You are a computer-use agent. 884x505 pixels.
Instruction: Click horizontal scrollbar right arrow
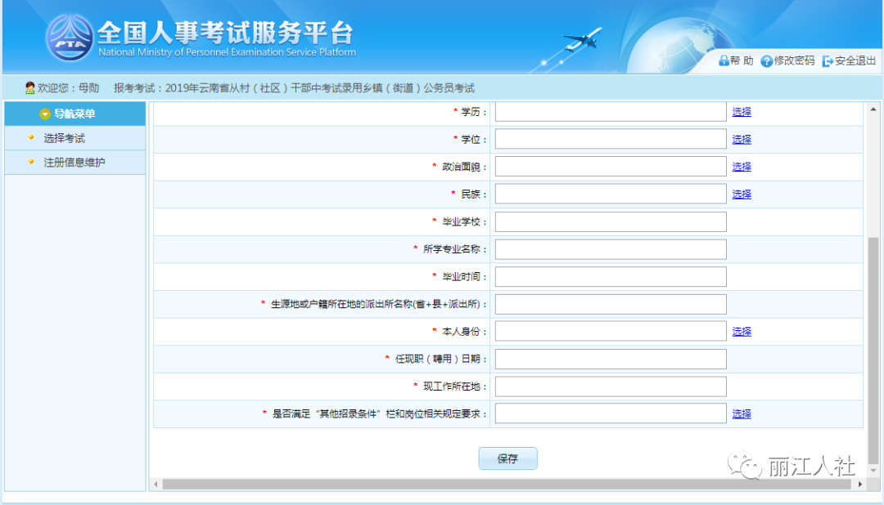pyautogui.click(x=859, y=485)
